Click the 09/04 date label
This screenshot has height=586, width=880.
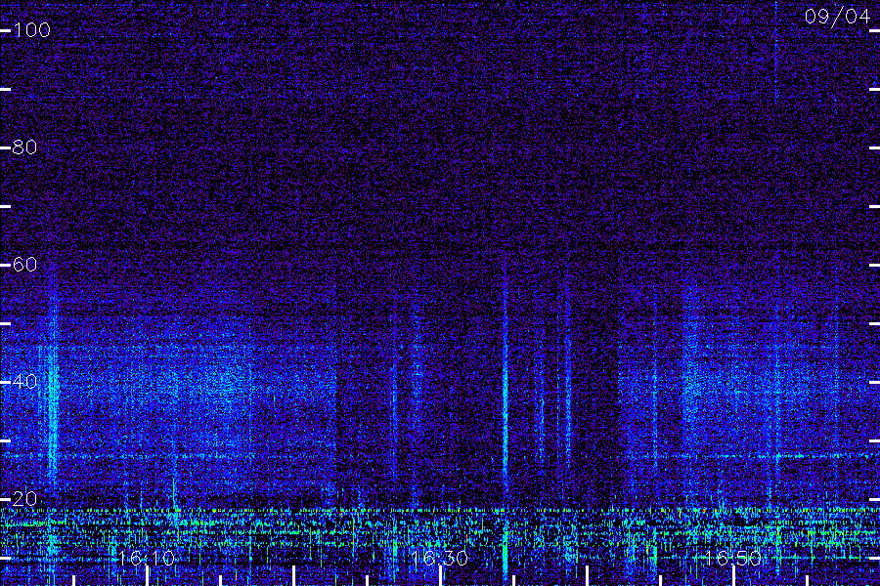(837, 17)
